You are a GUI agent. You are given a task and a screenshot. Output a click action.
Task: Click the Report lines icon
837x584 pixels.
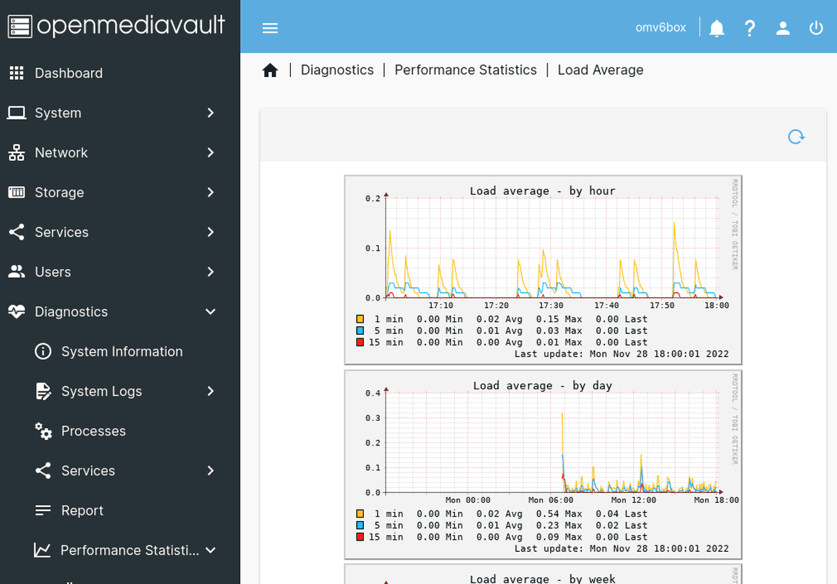(43, 510)
